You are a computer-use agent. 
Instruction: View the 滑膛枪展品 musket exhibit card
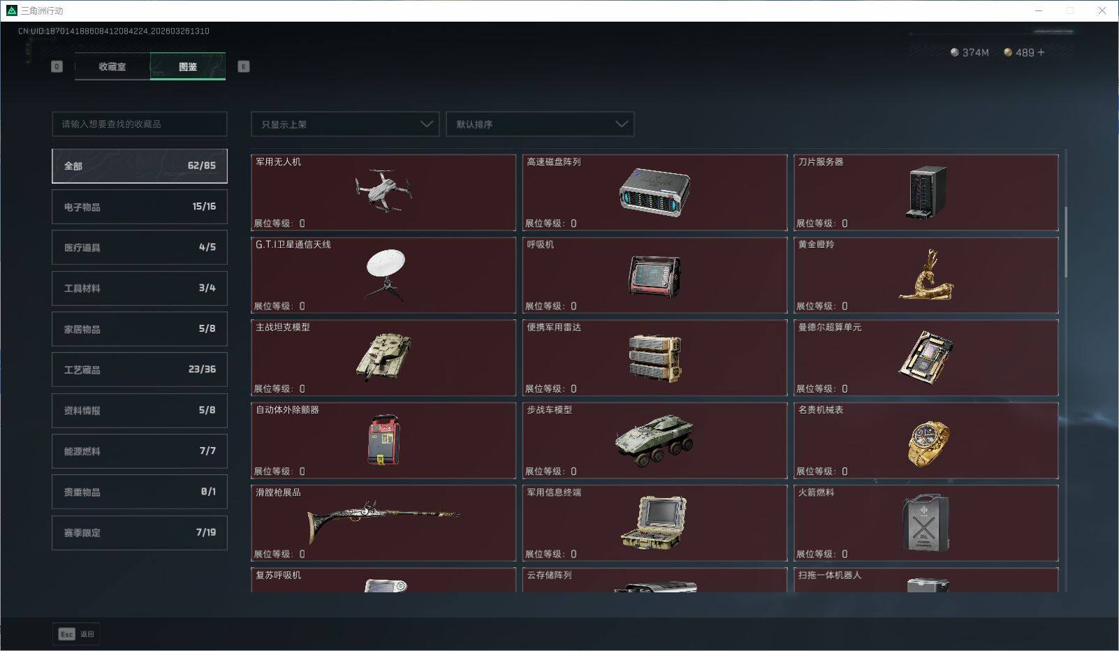point(383,523)
